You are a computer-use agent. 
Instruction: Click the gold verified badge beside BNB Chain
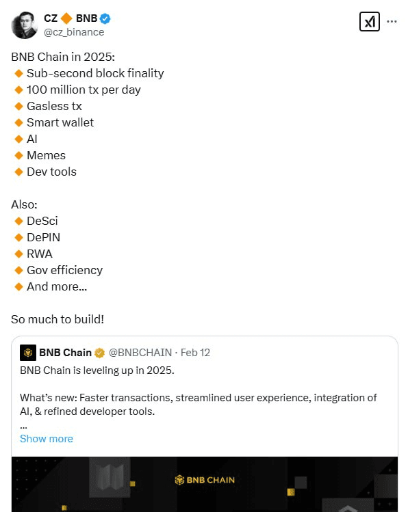click(99, 353)
